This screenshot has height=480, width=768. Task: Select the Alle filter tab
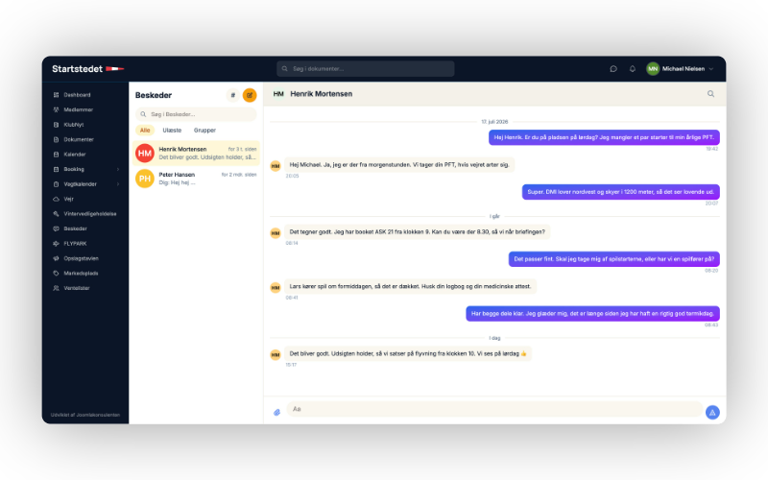(145, 131)
